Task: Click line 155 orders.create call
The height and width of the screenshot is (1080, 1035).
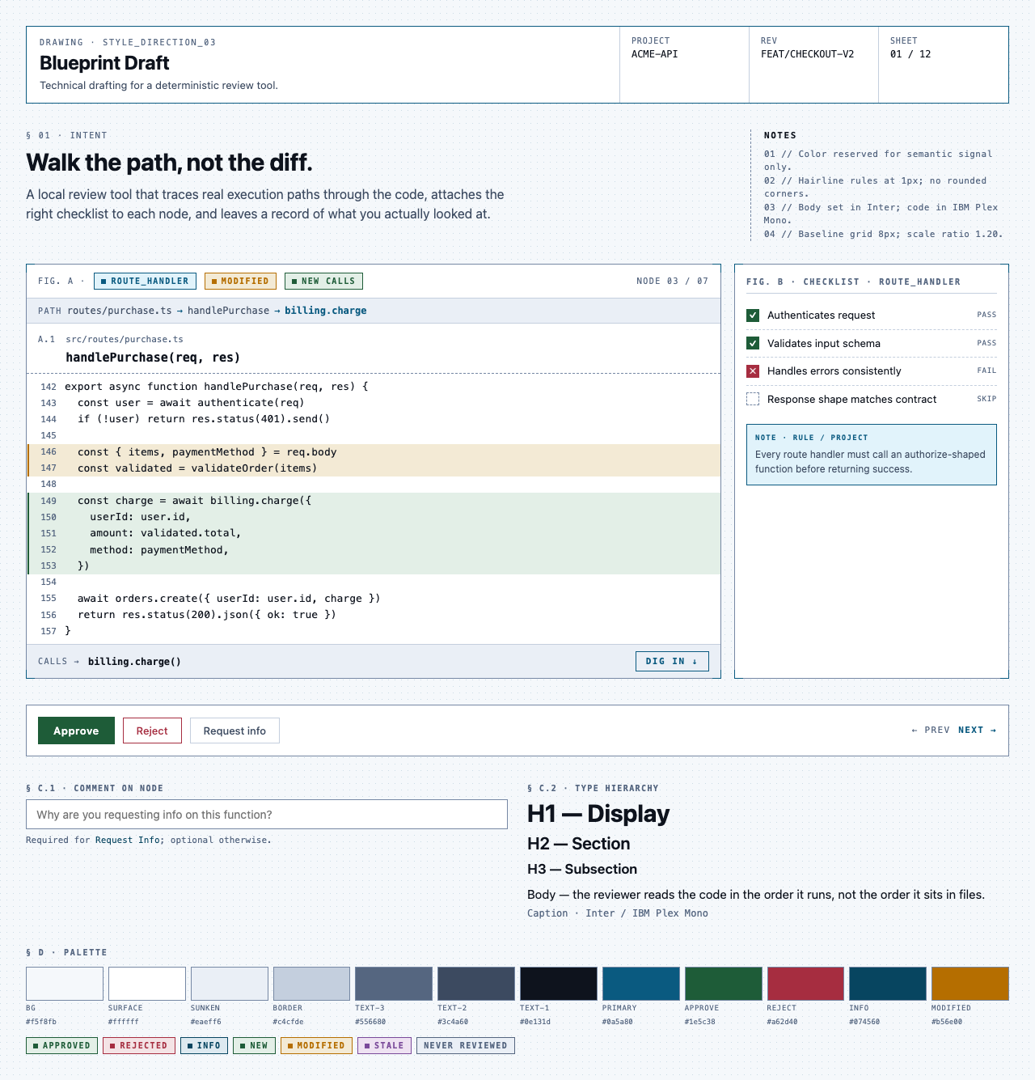Action: point(374,599)
